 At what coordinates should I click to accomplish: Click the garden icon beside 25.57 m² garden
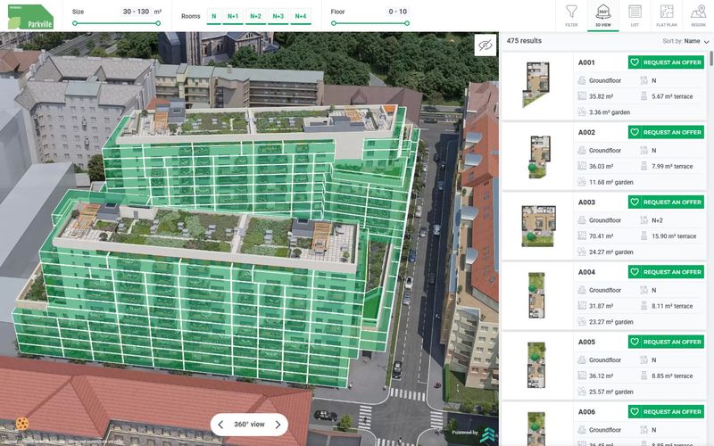582,392
